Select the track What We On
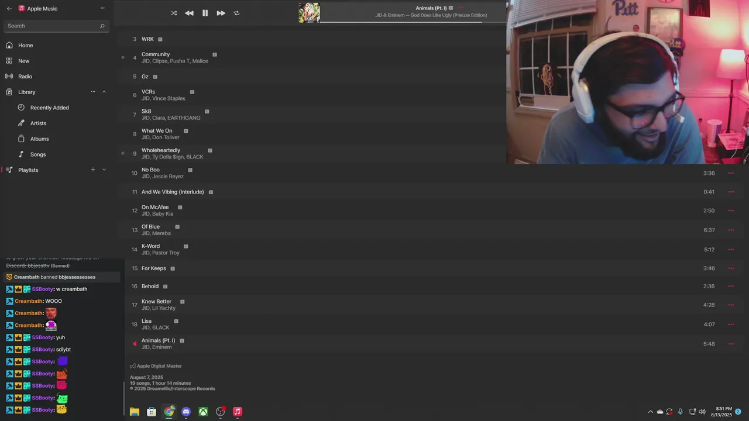The width and height of the screenshot is (749, 421). click(x=157, y=131)
